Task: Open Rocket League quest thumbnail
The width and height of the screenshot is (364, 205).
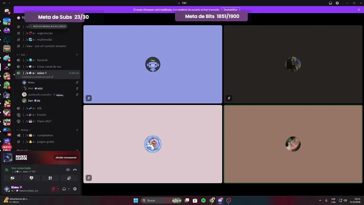Action: point(8,157)
